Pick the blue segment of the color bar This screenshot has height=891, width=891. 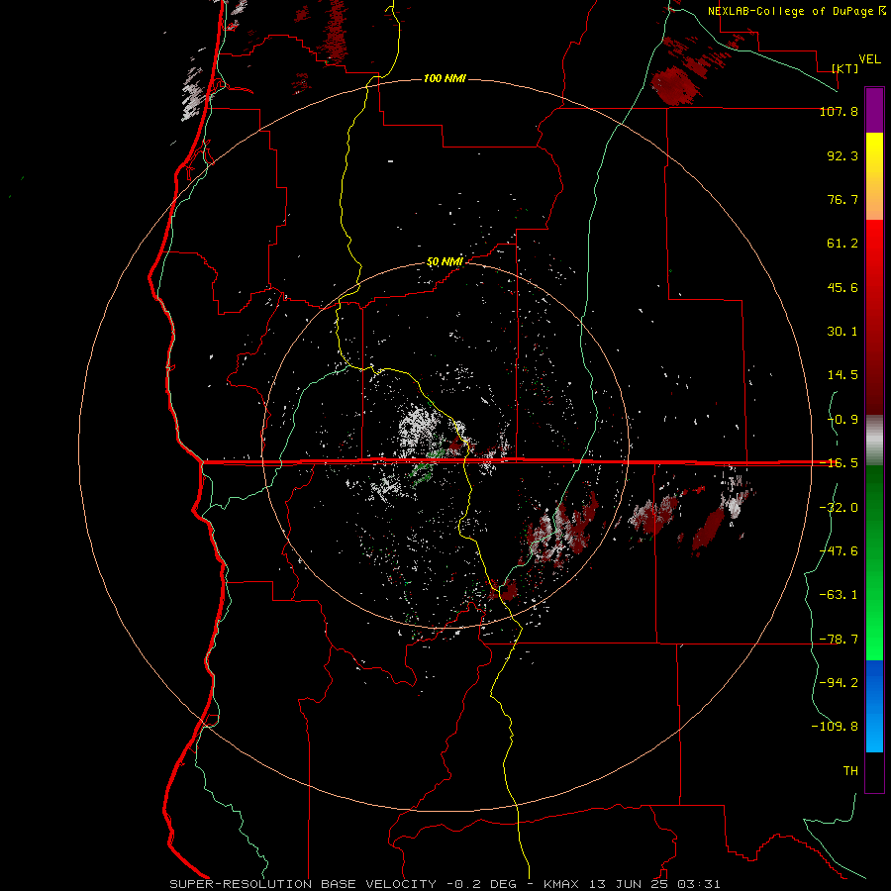click(874, 706)
